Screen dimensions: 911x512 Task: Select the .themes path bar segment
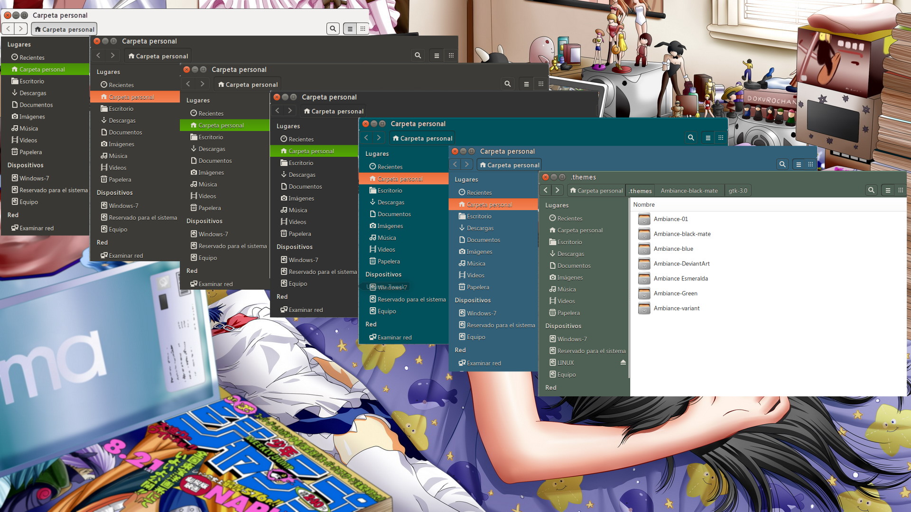click(x=641, y=191)
